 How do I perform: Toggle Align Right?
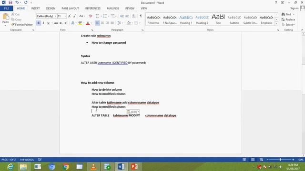[x=107, y=23]
